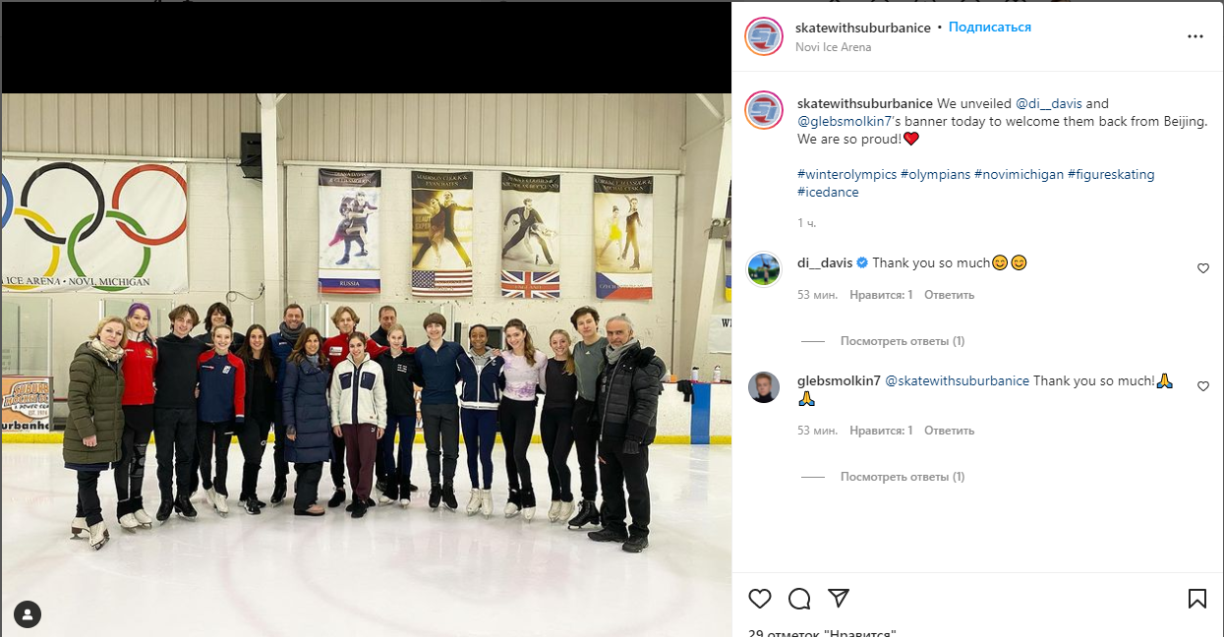The width and height of the screenshot is (1224, 637).
Task: Open di__davis's profile picture
Action: pyautogui.click(x=764, y=268)
